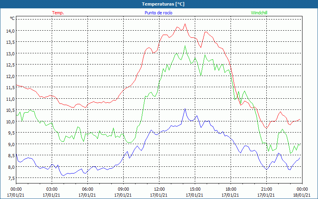
Task: Click the 17/01/21 date under 12:00
Action: click(159, 195)
